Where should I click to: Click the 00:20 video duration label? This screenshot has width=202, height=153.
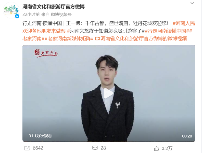[x=187, y=136]
